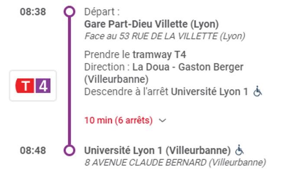Click the T4 line badge box

click(33, 86)
